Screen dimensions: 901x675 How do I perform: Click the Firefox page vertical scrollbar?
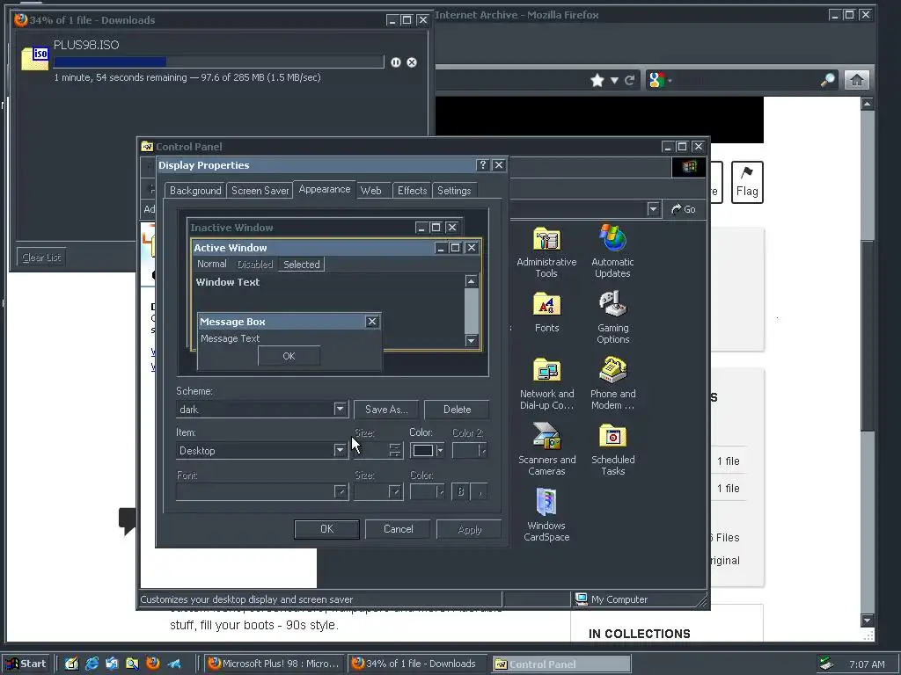pyautogui.click(x=867, y=361)
